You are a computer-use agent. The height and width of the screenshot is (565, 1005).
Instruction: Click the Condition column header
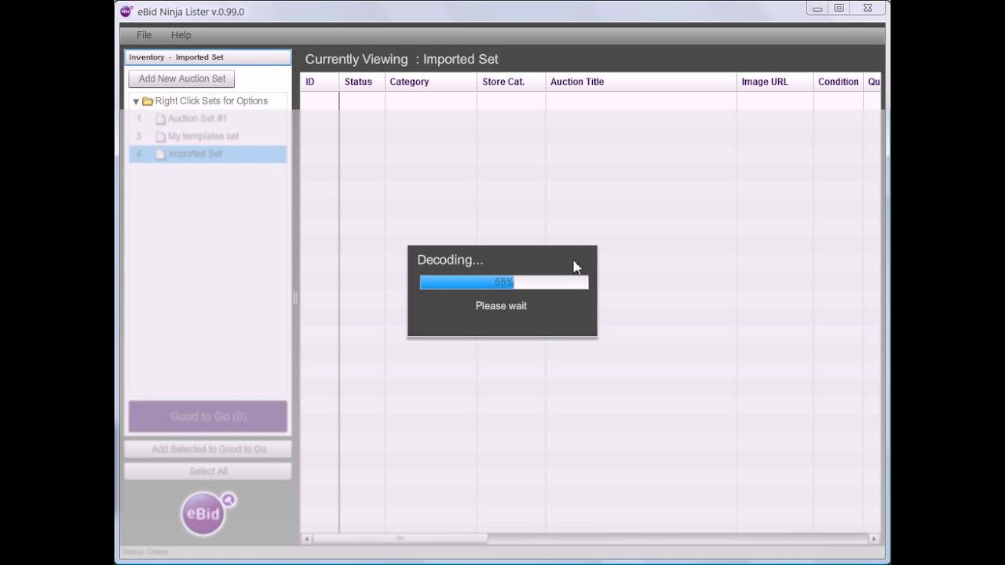click(x=839, y=82)
